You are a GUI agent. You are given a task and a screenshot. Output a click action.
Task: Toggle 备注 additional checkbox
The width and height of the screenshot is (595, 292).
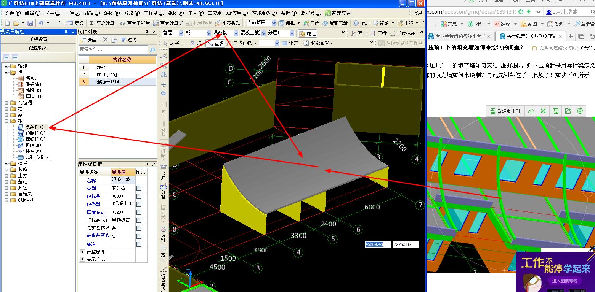tap(139, 244)
